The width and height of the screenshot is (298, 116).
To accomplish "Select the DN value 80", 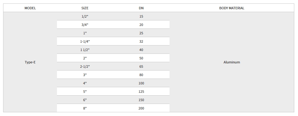I will tap(141, 75).
